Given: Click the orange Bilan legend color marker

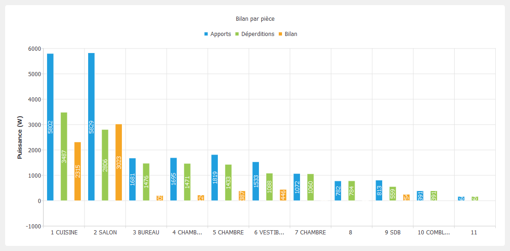Looking at the screenshot, I should pyautogui.click(x=281, y=34).
